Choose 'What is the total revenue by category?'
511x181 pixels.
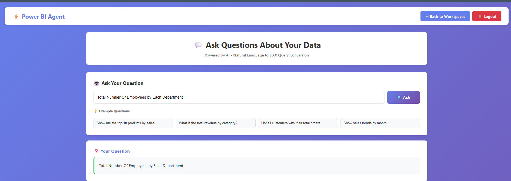pyautogui.click(x=215, y=123)
